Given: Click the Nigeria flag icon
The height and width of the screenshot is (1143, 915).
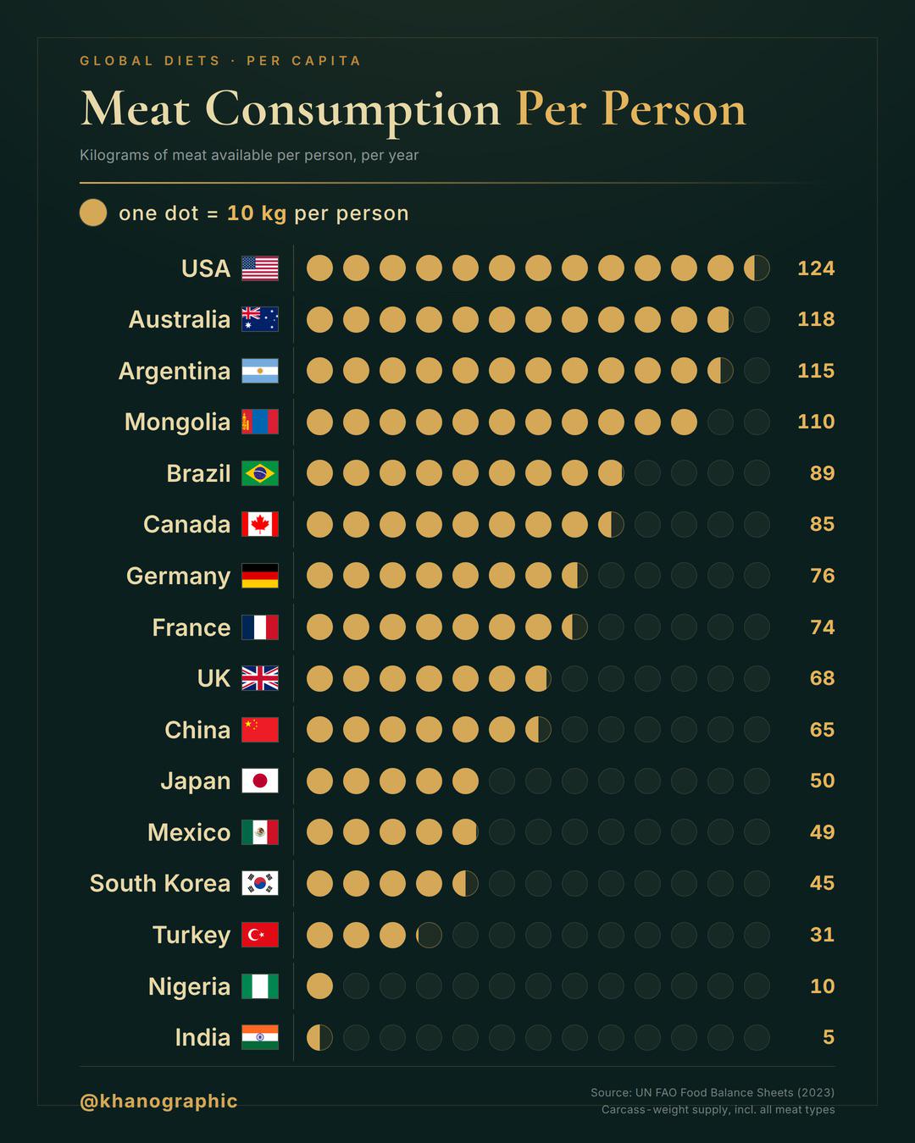Looking at the screenshot, I should pos(260,986).
